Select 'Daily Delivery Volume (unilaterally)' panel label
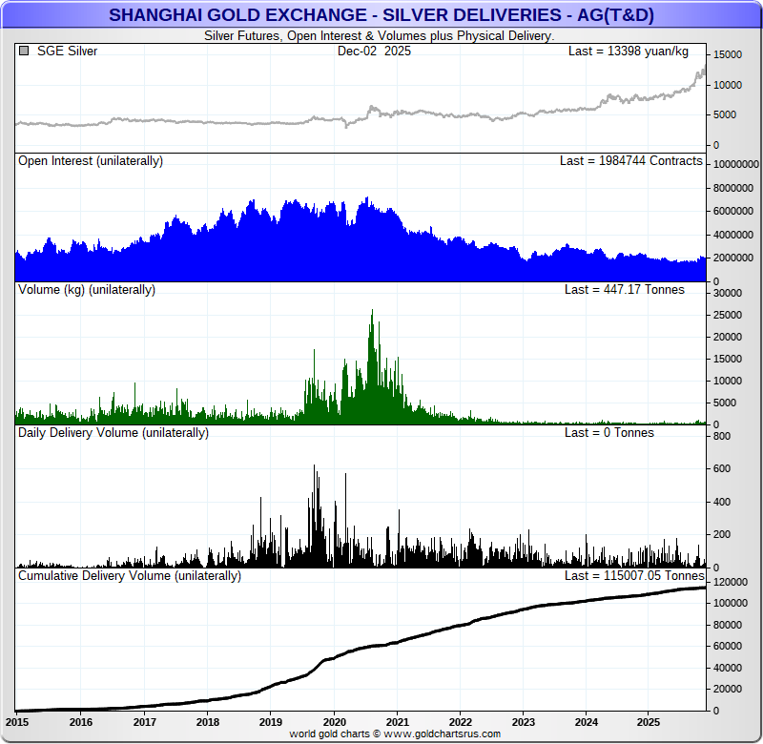The height and width of the screenshot is (744, 763). pyautogui.click(x=113, y=433)
